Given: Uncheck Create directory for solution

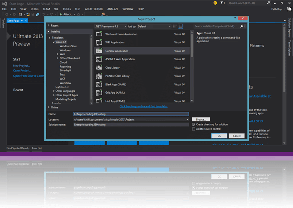Looking at the screenshot, I should 194,124.
